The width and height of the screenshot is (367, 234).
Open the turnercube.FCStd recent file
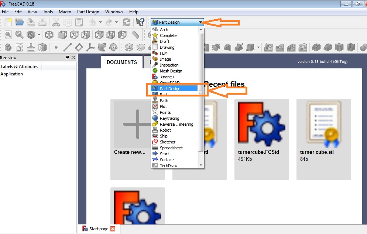[262, 139]
